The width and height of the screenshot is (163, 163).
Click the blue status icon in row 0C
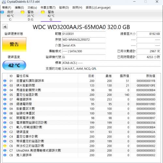(x=5, y=118)
